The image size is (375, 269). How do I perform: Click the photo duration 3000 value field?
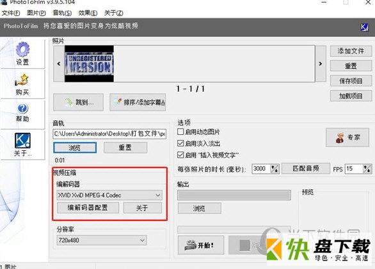click(x=261, y=169)
